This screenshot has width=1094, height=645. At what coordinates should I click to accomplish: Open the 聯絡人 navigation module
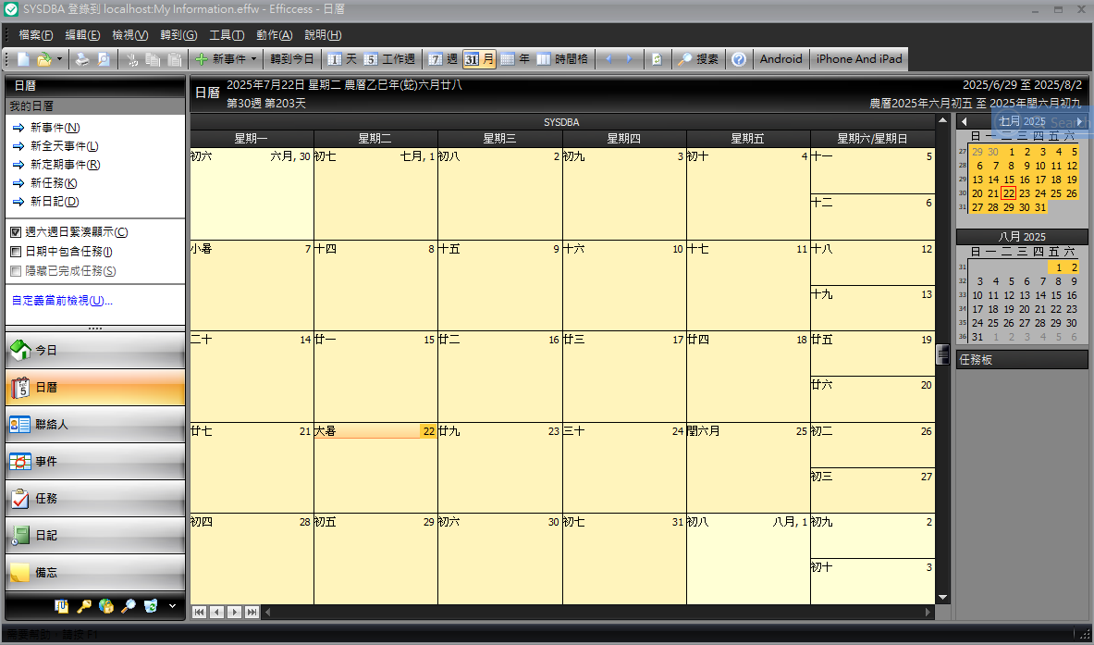coord(95,425)
